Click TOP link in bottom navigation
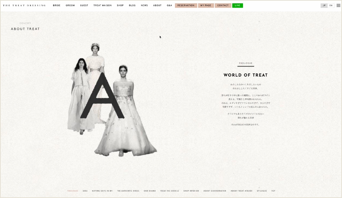 273,191
